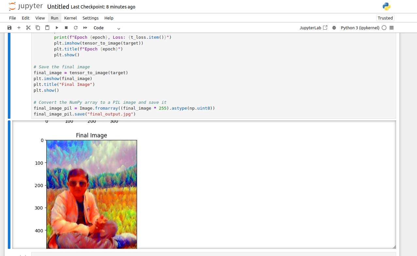Open the Settings menu
This screenshot has width=417, height=256.
(90, 18)
